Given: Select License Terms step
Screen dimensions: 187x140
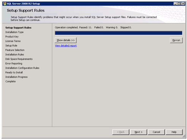Looking at the screenshot, I should tap(13, 41).
